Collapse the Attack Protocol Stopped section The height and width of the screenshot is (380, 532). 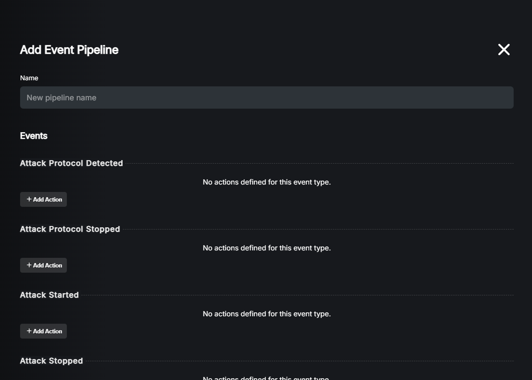[69, 229]
